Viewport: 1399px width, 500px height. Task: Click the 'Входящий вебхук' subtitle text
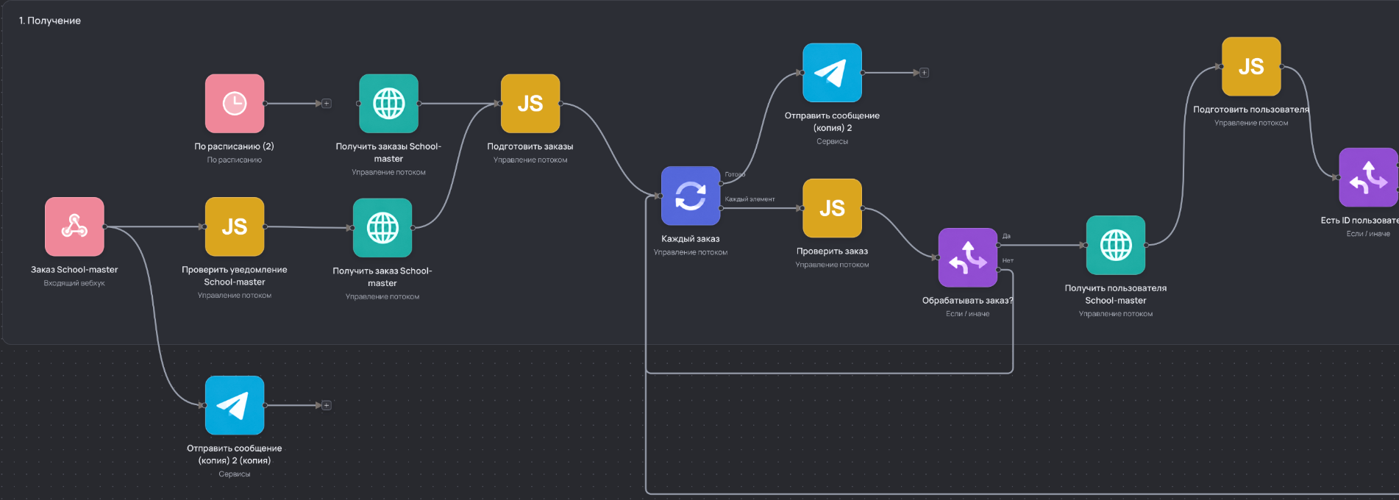pyautogui.click(x=74, y=283)
